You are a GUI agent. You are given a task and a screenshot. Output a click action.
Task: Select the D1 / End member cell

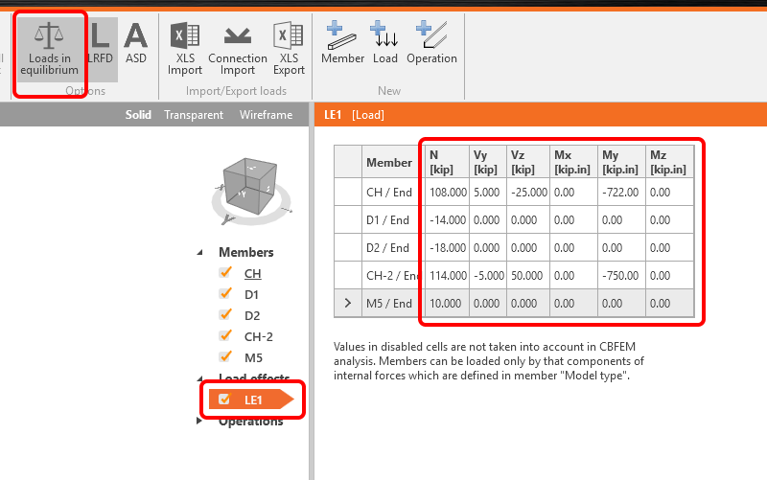(x=393, y=220)
